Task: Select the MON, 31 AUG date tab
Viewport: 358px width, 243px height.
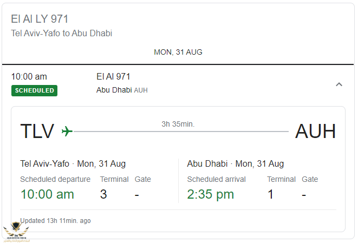Action: [178, 52]
